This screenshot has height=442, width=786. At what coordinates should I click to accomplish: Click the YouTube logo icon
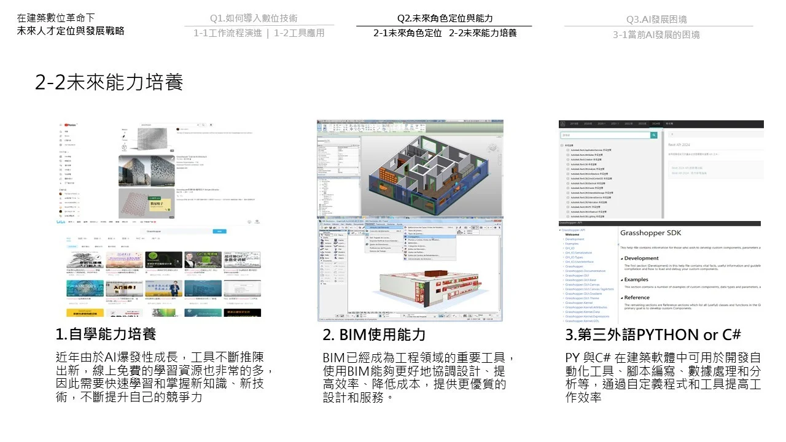coord(69,125)
